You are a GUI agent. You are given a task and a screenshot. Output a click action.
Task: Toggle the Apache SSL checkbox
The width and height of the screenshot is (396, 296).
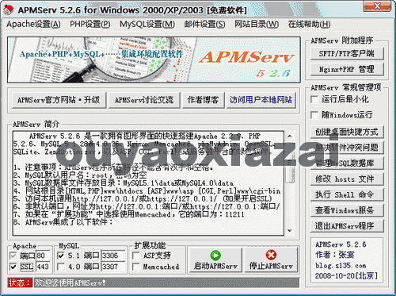[x=13, y=267]
